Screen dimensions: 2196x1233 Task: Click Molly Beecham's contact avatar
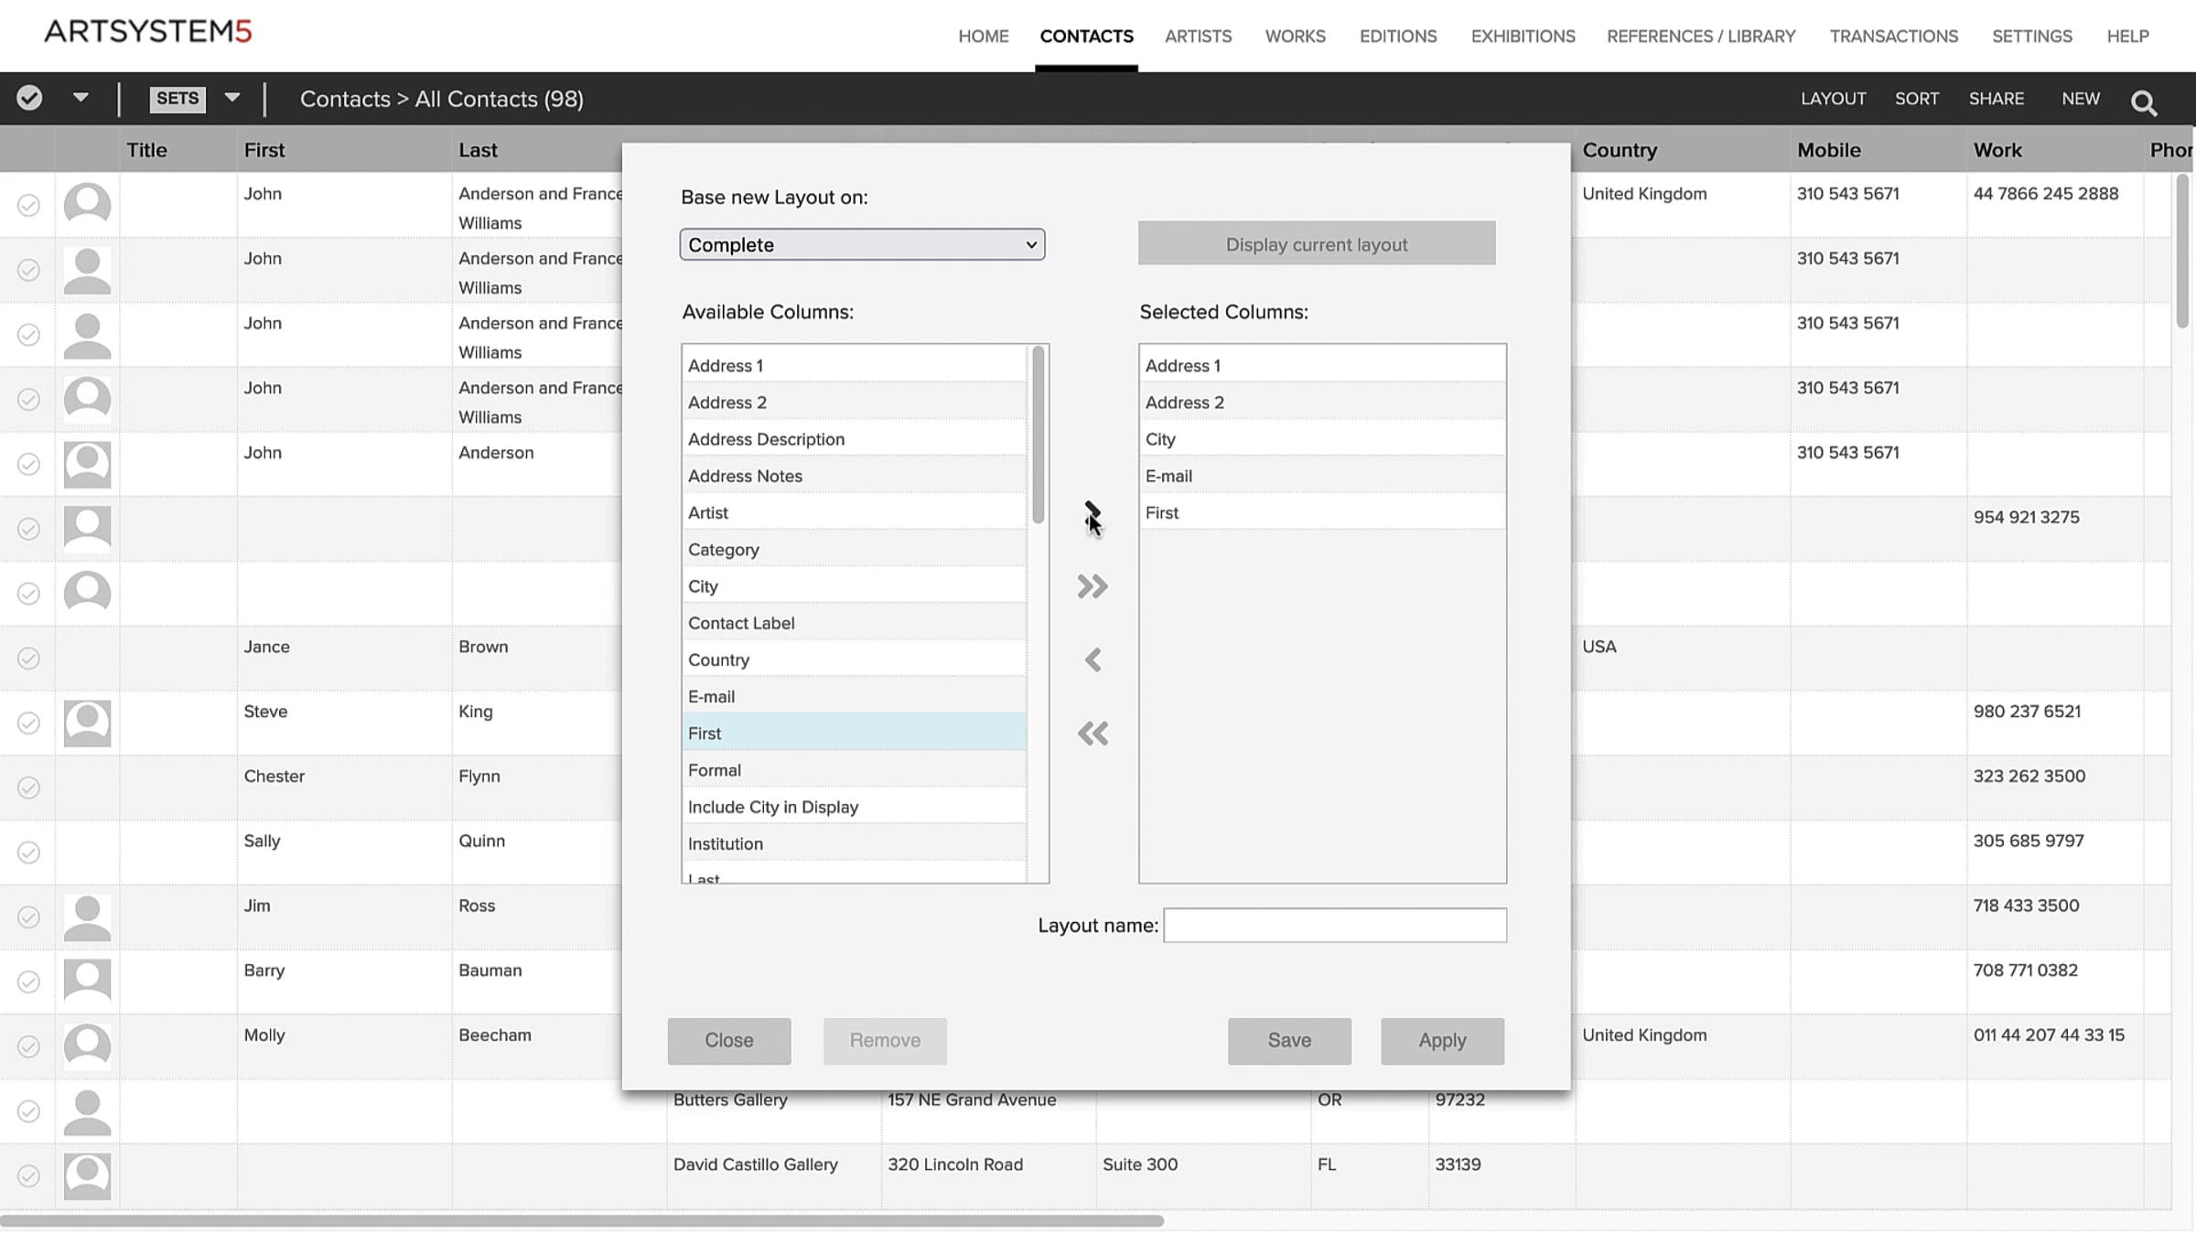point(87,1046)
